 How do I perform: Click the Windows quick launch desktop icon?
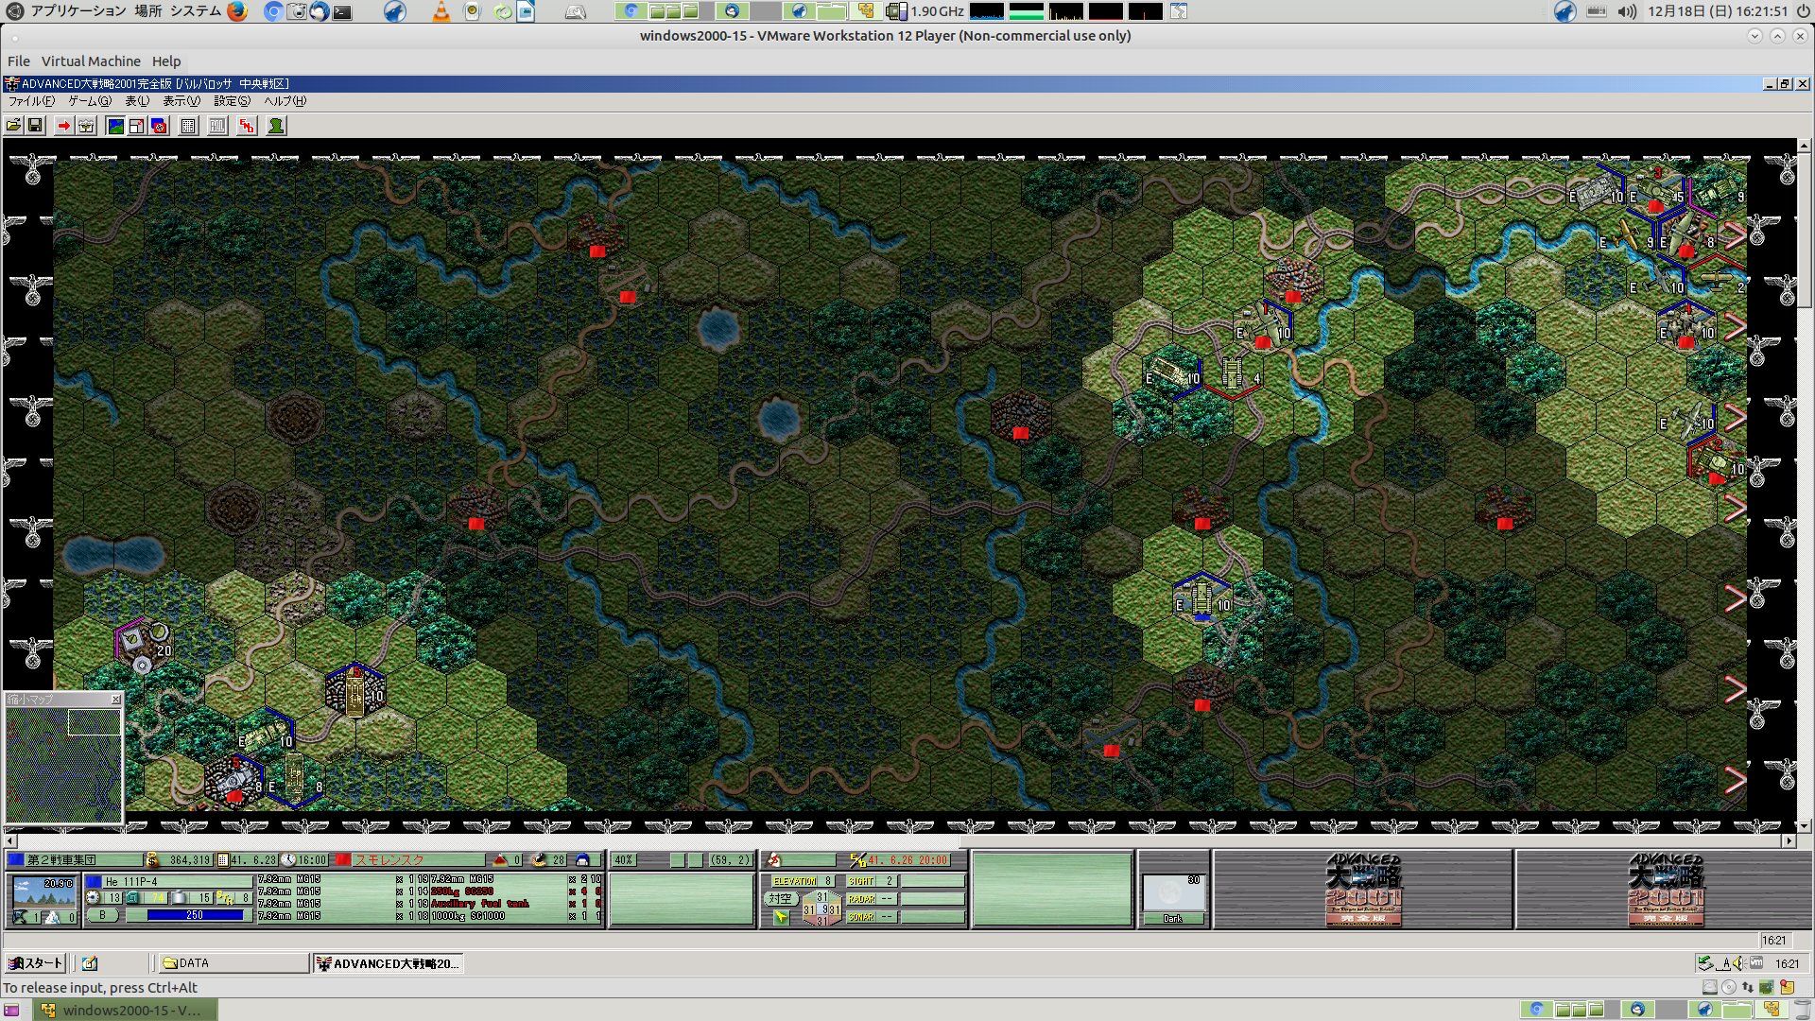[90, 963]
